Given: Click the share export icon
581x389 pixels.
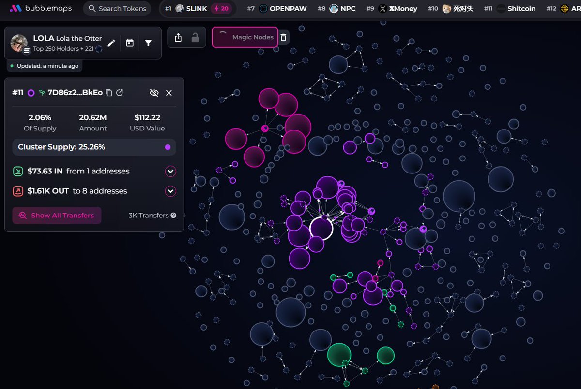Looking at the screenshot, I should [x=178, y=37].
